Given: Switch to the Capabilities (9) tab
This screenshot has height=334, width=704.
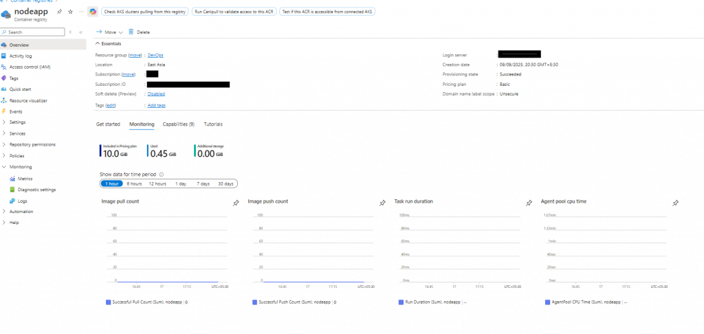Looking at the screenshot, I should 178,124.
